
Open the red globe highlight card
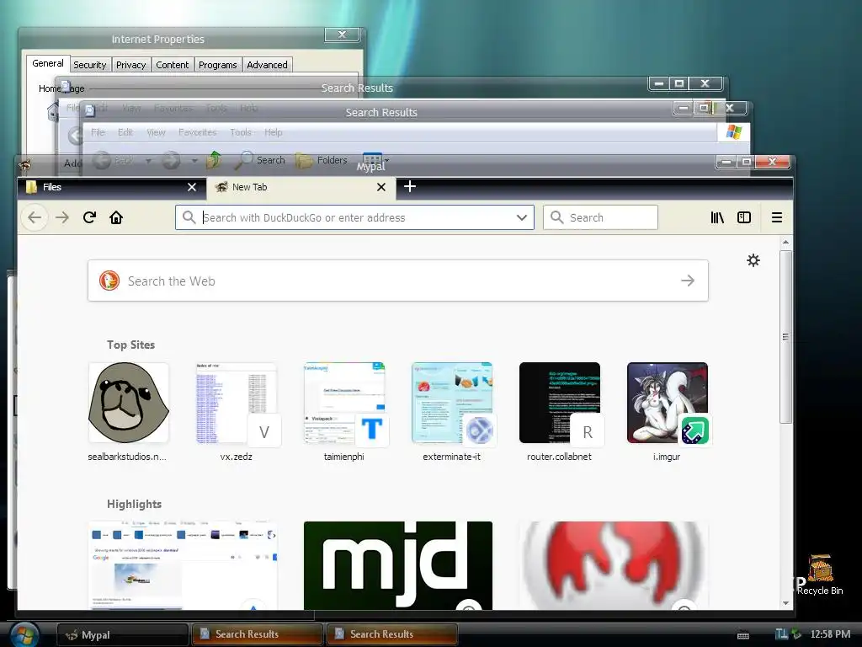pos(614,565)
